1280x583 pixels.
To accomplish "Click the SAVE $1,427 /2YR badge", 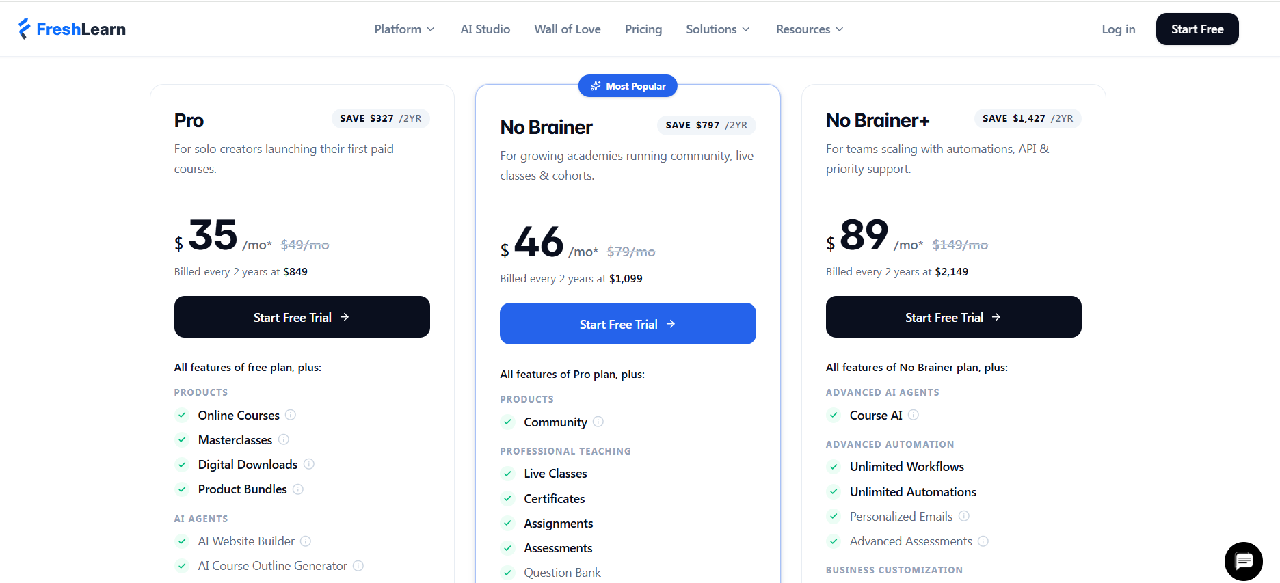I will [x=1028, y=118].
